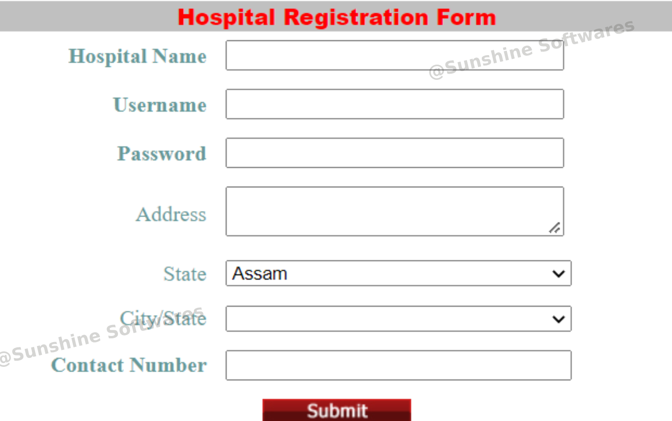
Task: Click the Hospital Name text field
Action: tap(394, 55)
